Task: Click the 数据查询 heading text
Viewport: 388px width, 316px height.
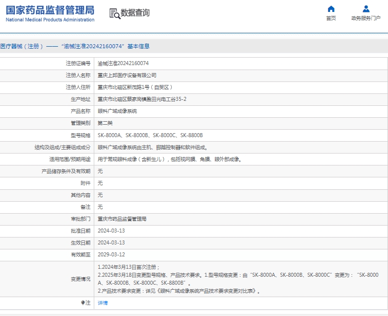Action: pyautogui.click(x=135, y=12)
